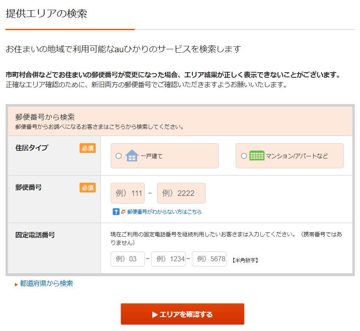Click the orange arrow beside 都道府県から検索
The height and width of the screenshot is (331, 360).
click(16, 284)
